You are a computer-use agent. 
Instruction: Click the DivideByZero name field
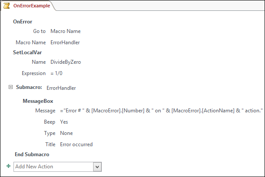click(x=65, y=62)
